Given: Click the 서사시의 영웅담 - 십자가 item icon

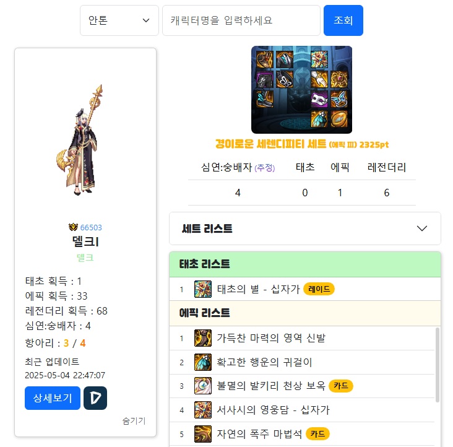Looking at the screenshot, I should click(x=203, y=410).
